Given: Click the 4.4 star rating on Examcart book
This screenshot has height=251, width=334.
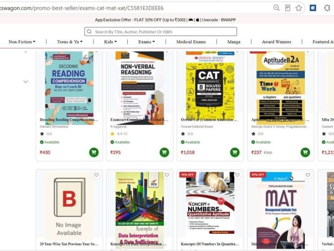Looking at the screenshot, I should pos(119,134).
